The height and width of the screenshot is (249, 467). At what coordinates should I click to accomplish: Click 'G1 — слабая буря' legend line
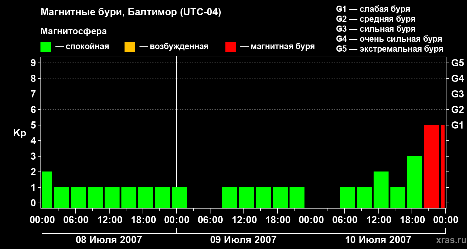[x=373, y=9]
